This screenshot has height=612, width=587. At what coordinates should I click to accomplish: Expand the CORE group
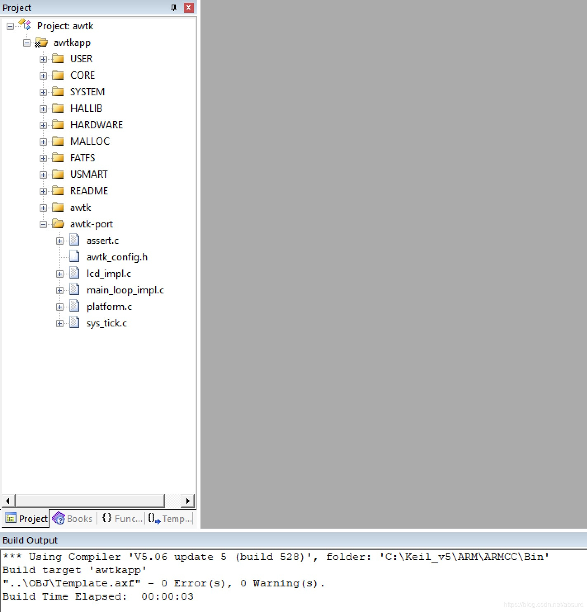[x=43, y=76]
